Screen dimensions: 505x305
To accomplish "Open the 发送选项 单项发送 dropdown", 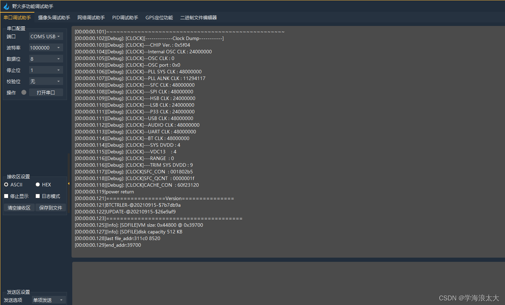I will pyautogui.click(x=48, y=300).
